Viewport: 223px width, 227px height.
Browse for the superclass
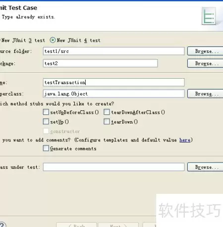[x=205, y=93]
